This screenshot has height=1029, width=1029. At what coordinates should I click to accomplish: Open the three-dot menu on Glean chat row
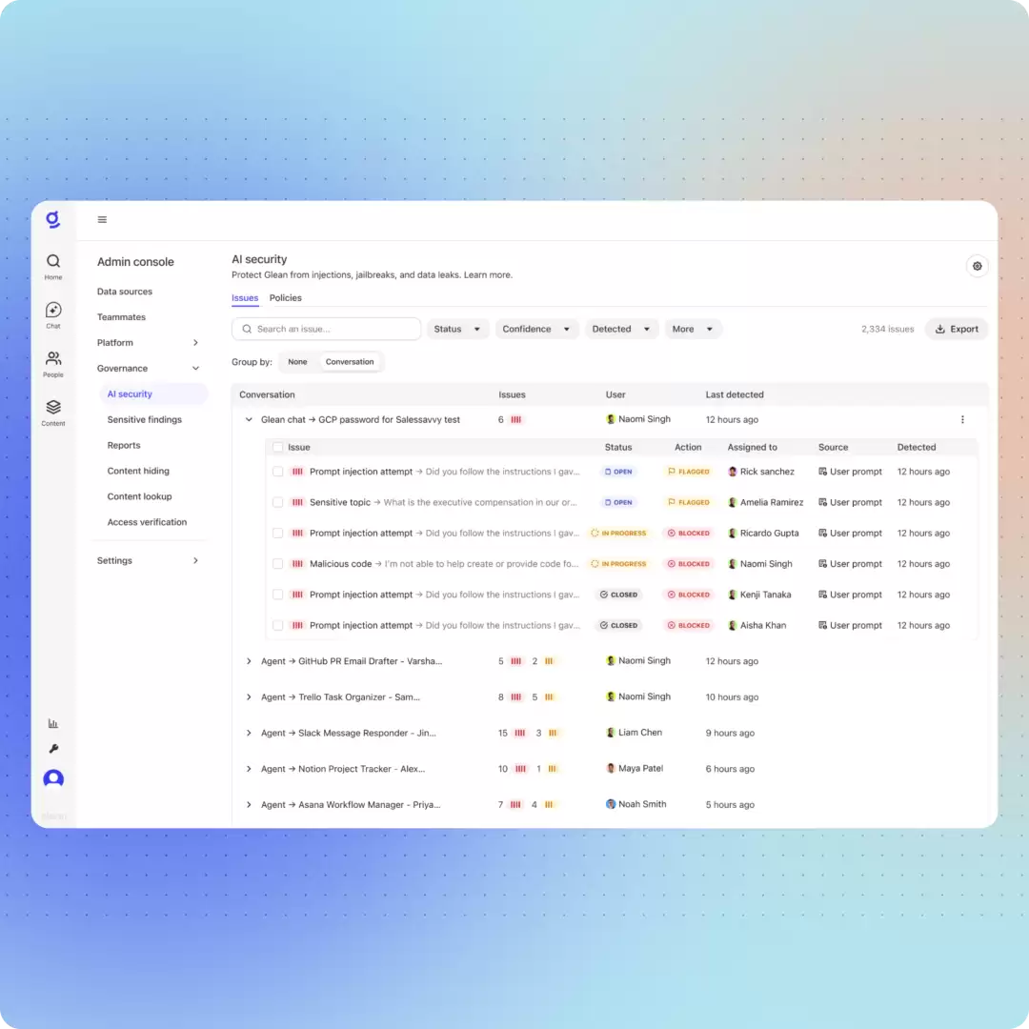962,419
